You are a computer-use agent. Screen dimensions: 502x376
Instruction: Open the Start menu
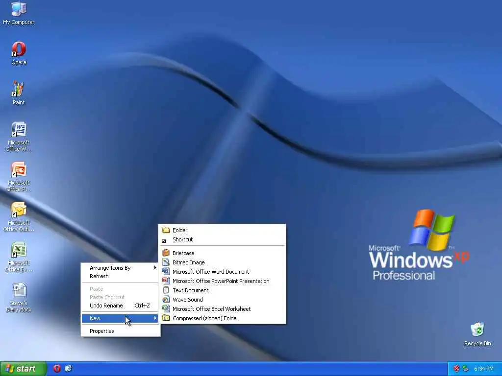(x=23, y=369)
